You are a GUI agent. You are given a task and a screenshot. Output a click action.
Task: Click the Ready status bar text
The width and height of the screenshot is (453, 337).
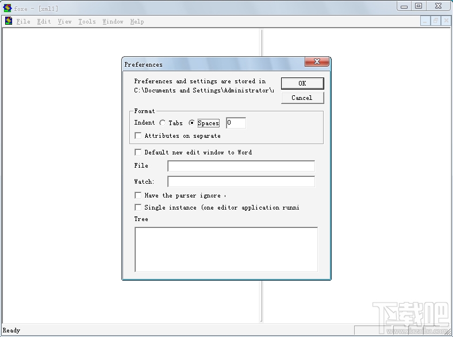click(11, 330)
